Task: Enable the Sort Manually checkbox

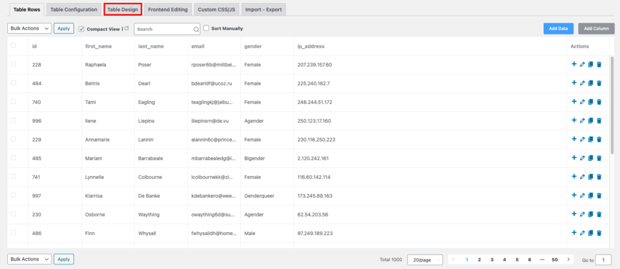Action: tap(206, 28)
